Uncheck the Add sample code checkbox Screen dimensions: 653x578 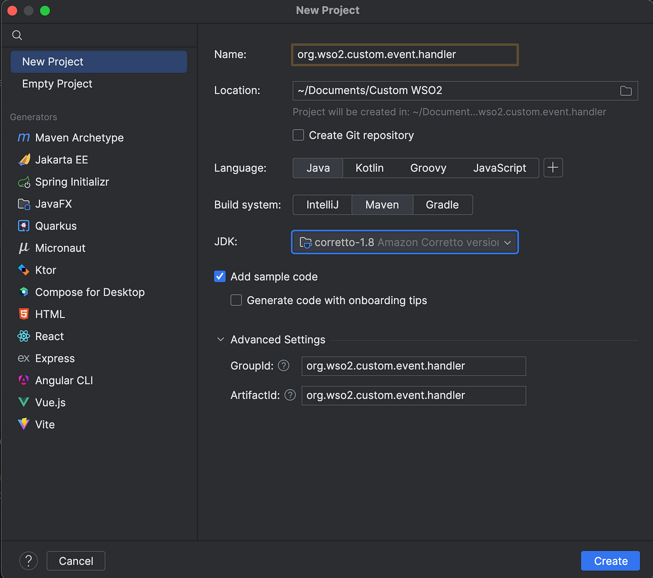coord(220,277)
